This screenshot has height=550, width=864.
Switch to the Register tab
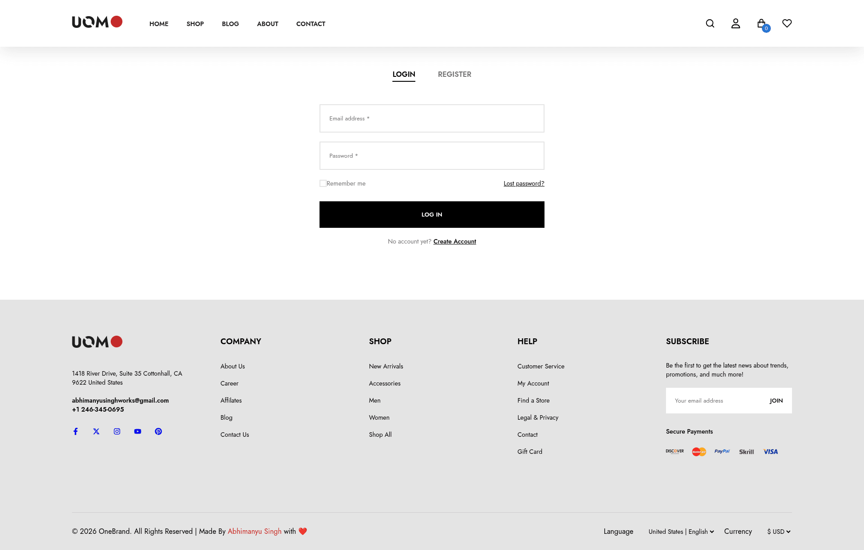[x=454, y=74]
